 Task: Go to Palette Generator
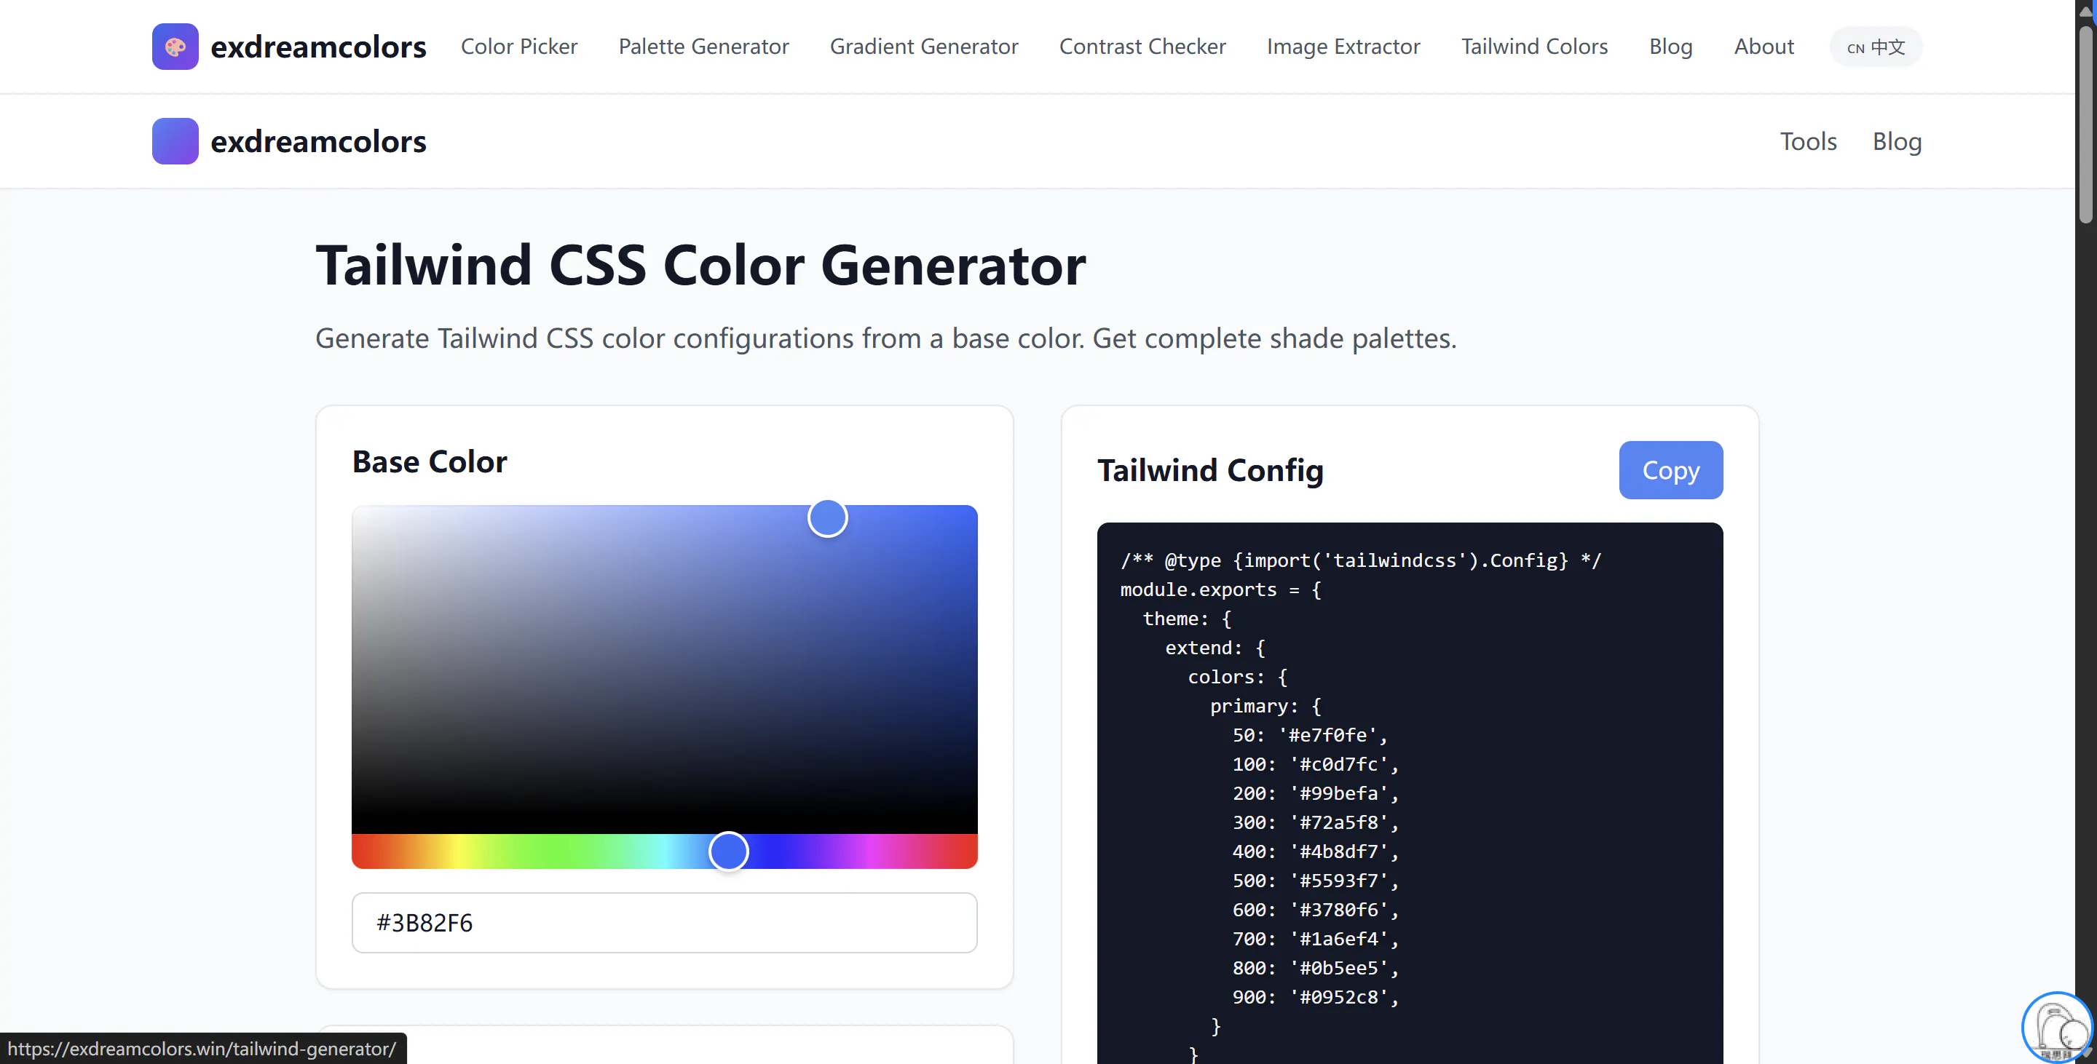coord(704,47)
